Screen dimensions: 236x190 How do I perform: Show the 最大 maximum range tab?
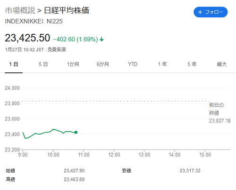[x=222, y=64]
